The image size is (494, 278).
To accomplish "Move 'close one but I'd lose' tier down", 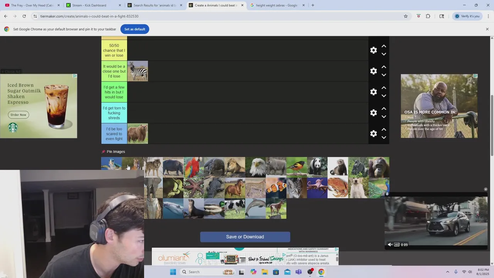I will (x=384, y=75).
